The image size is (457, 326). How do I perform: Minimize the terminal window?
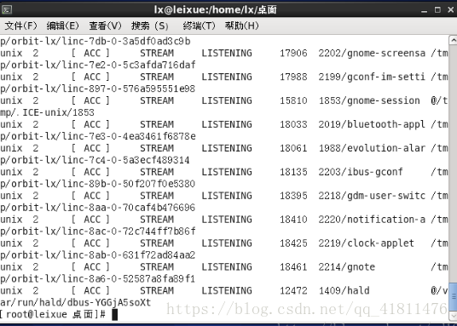pos(425,10)
